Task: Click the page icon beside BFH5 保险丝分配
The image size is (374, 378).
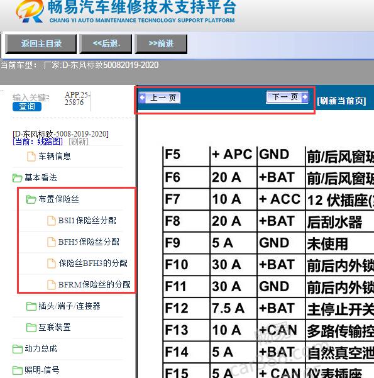Action: 52,242
